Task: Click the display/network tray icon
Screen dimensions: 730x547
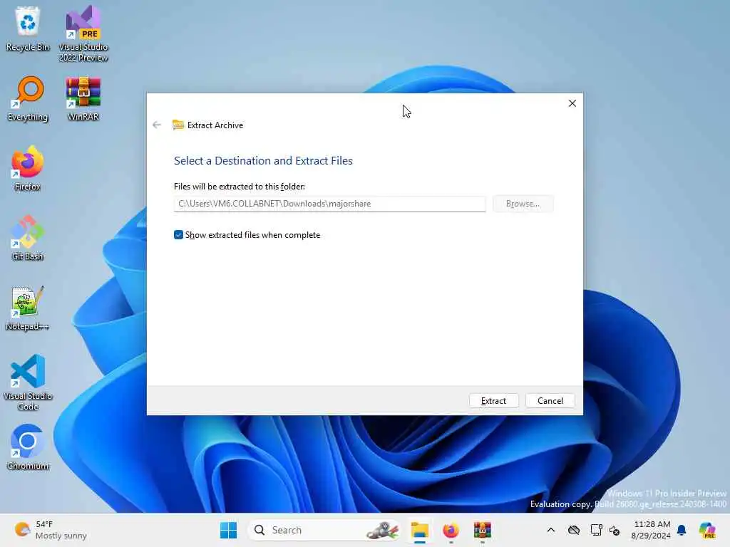Action: pos(597,530)
